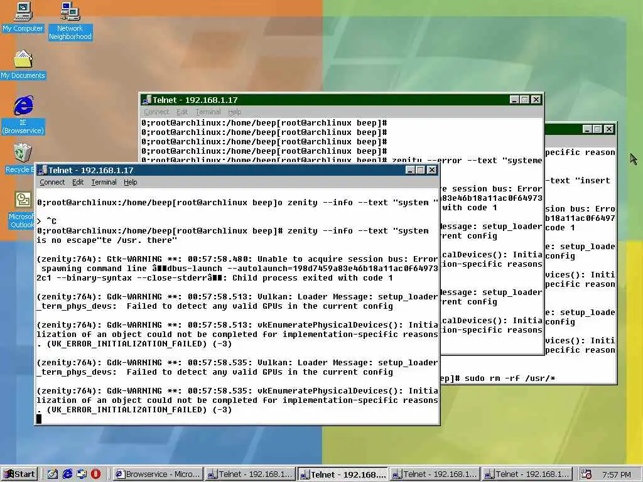The image size is (643, 482).
Task: Close the front Telnet window
Action: [x=432, y=170]
